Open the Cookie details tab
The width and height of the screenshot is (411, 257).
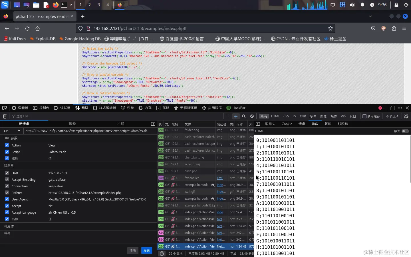(287, 124)
